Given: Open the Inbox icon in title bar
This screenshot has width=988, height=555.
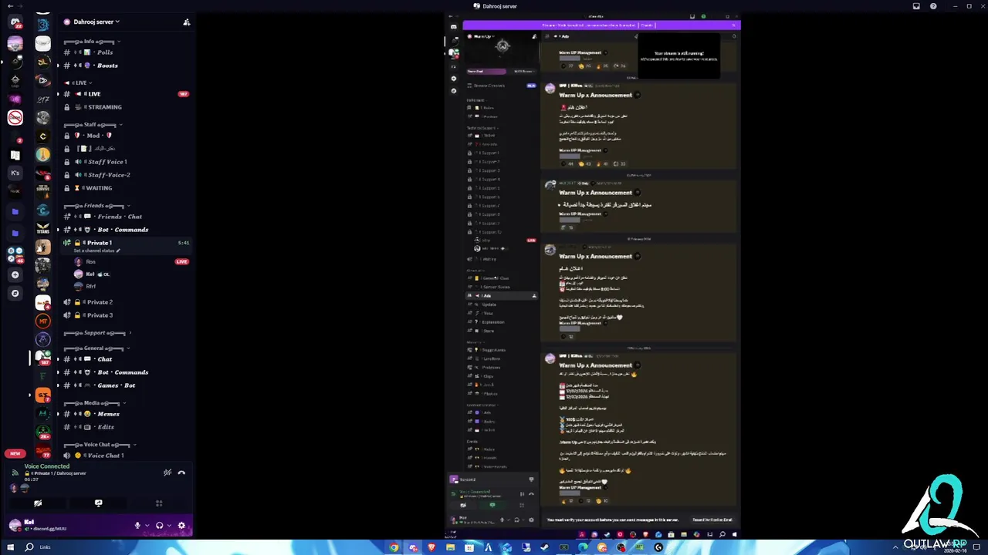Looking at the screenshot, I should pyautogui.click(x=916, y=6).
